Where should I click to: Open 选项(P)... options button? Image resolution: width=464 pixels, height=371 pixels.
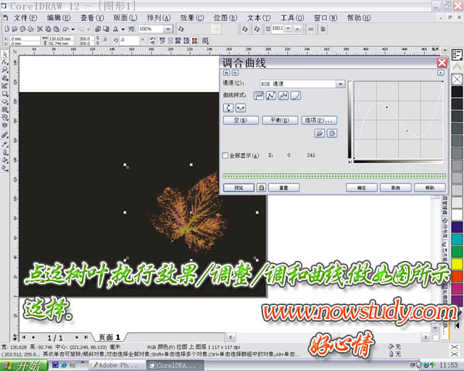(319, 120)
